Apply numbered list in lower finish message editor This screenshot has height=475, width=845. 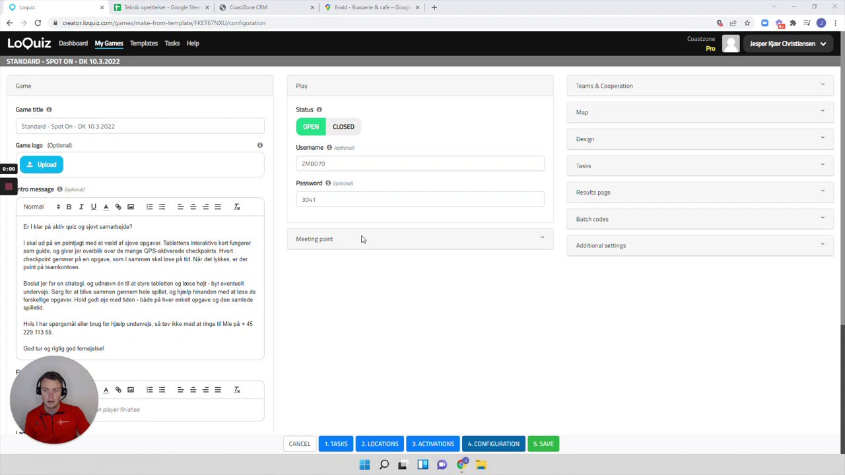[149, 390]
